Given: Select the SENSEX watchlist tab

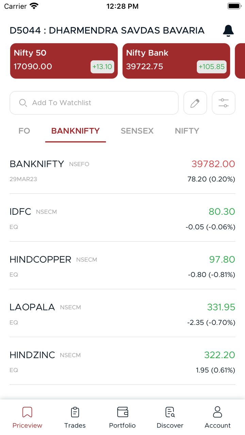Looking at the screenshot, I should click(x=137, y=131).
